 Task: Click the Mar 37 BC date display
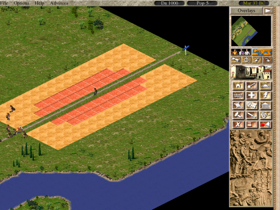coord(254,3)
